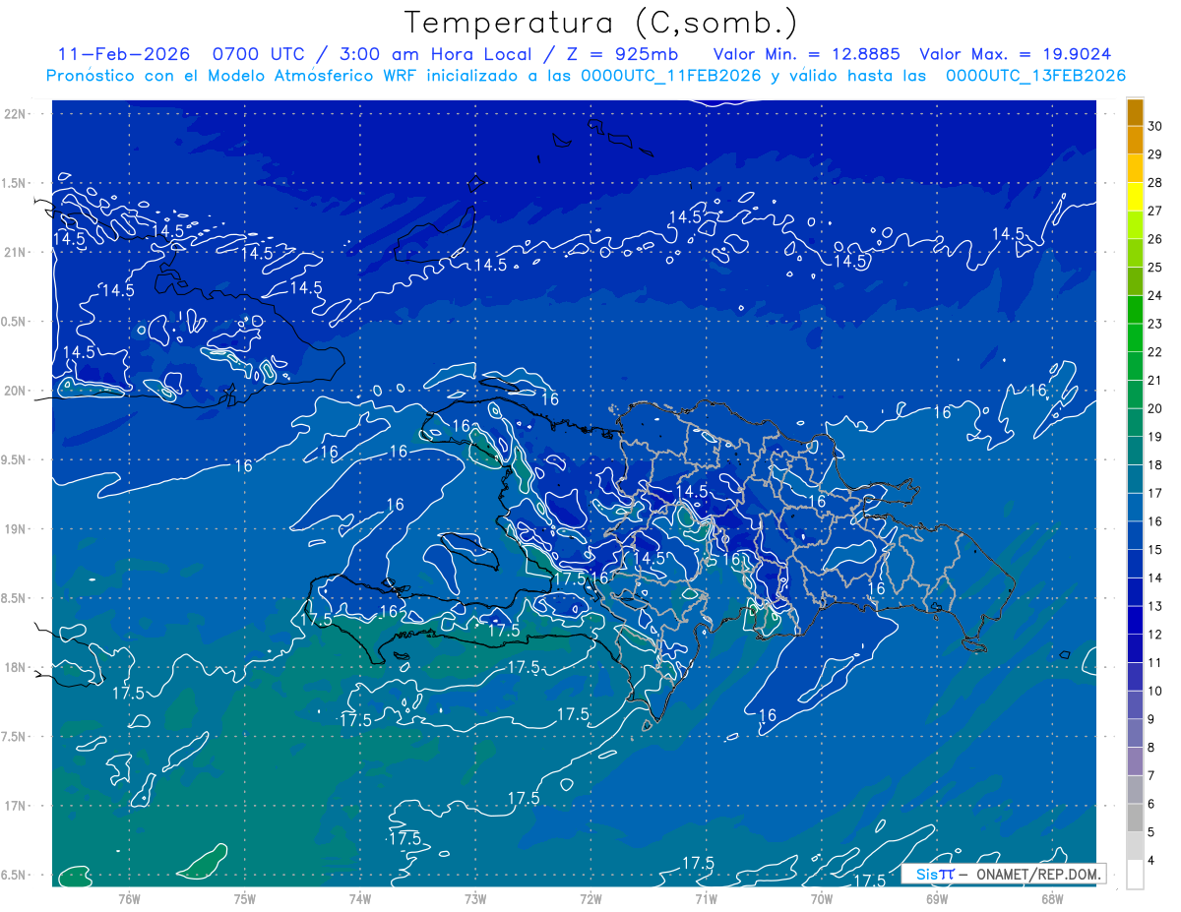Click the "69W" longitude axis label

click(x=937, y=899)
